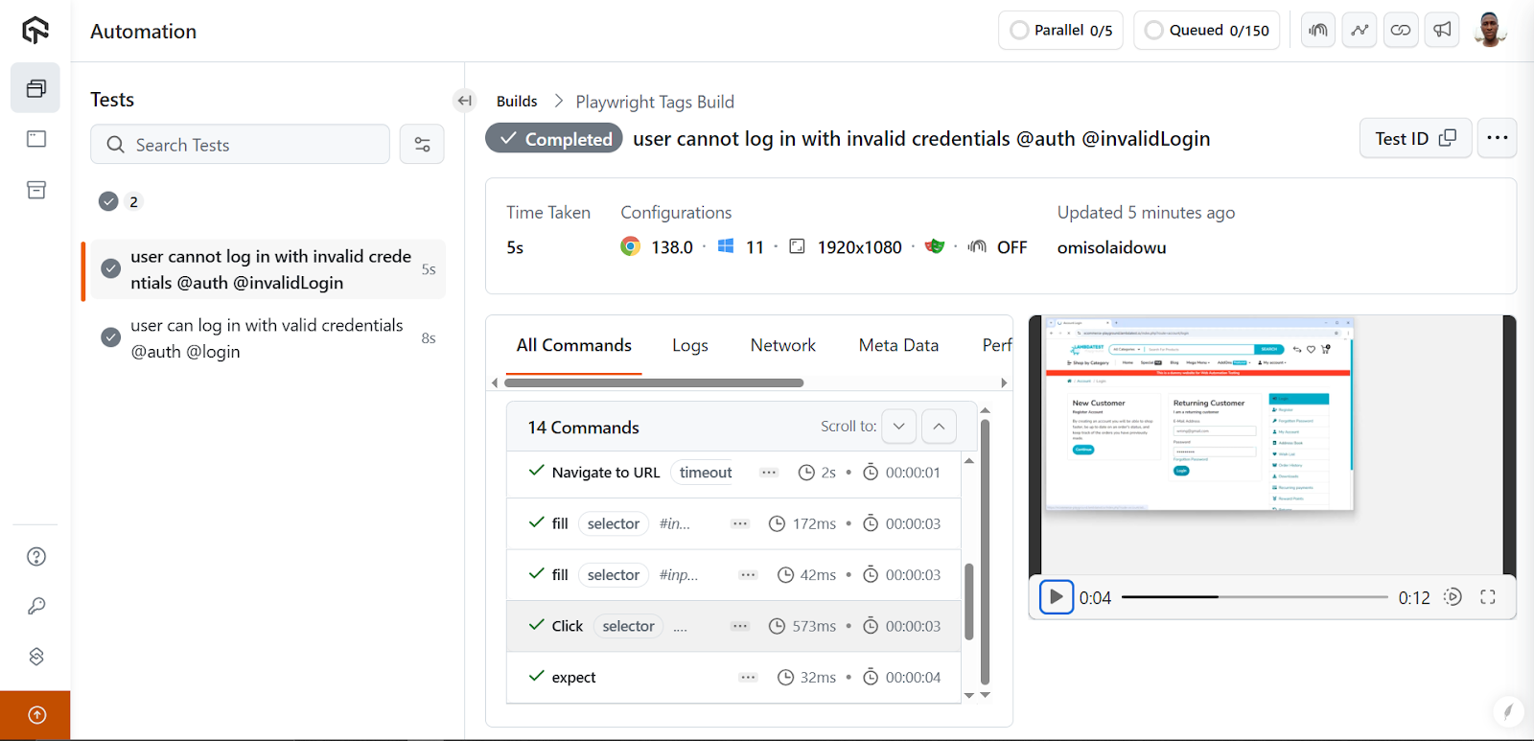The image size is (1534, 741).
Task: Open the help question mark icon
Action: [x=36, y=557]
